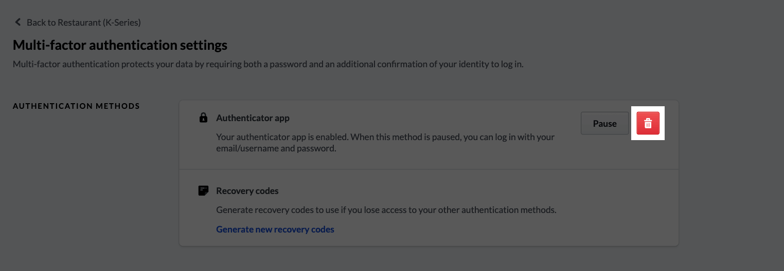This screenshot has width=784, height=271.
Task: Remove the authenticator app method
Action: (648, 123)
